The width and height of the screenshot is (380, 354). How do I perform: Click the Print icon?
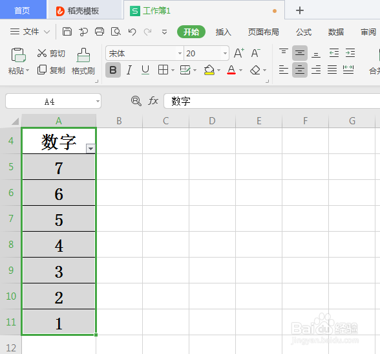100,32
